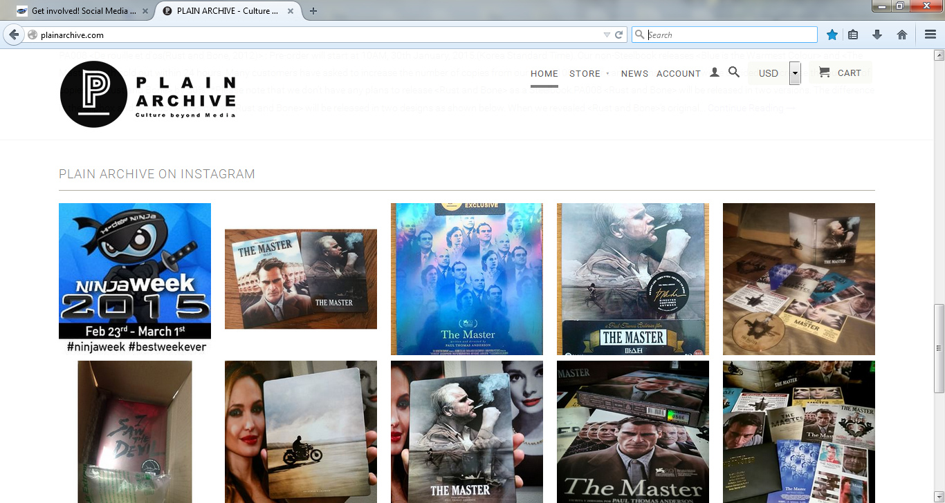
Task: Click the scrollbar up arrow
Action: (939, 55)
